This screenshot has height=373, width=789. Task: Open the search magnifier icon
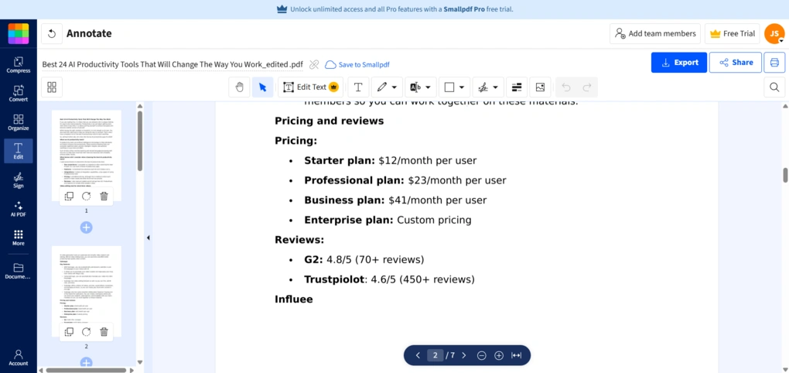[774, 87]
